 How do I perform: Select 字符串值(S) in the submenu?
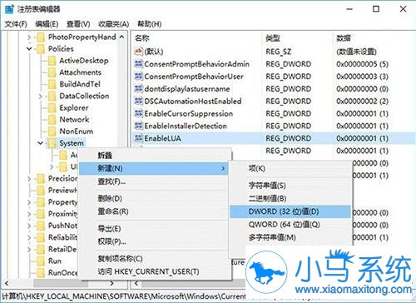[x=290, y=186]
